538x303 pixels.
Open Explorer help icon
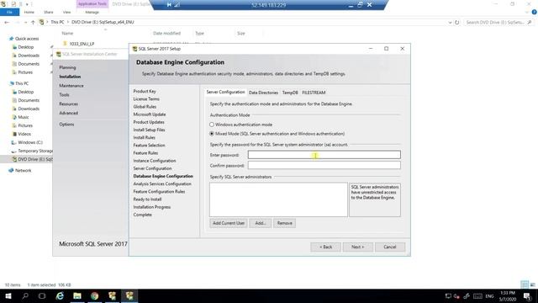[x=535, y=13]
